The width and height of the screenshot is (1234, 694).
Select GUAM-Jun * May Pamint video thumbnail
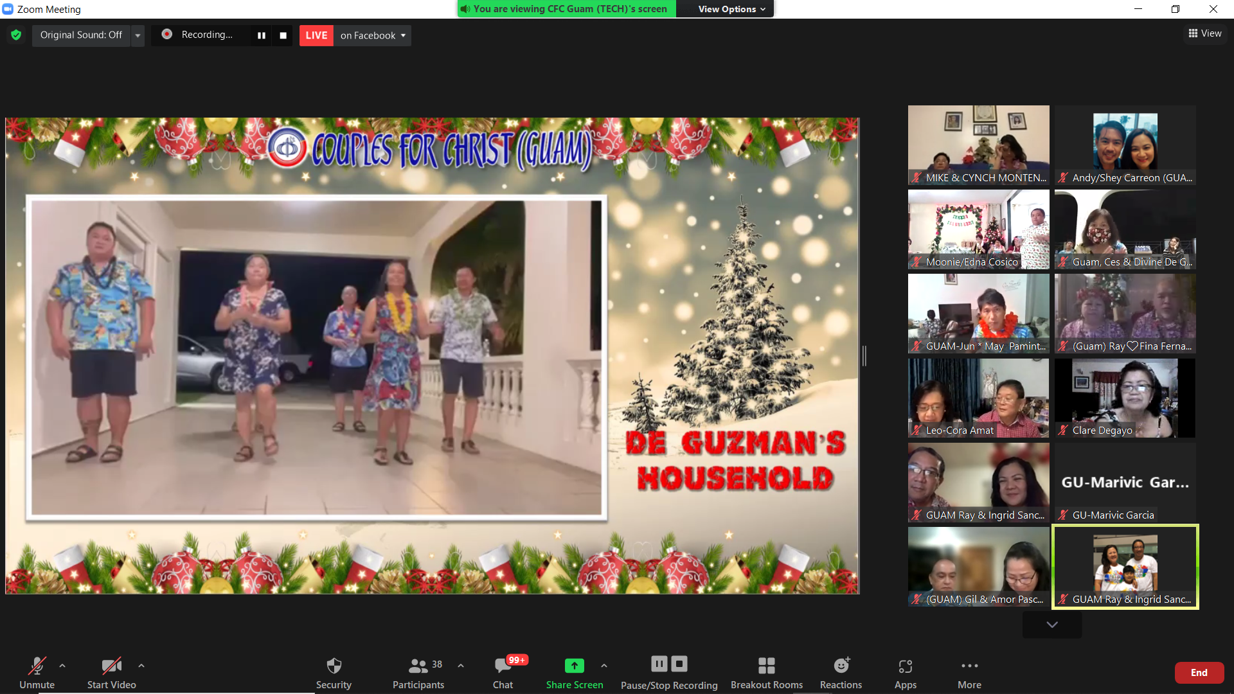978,314
